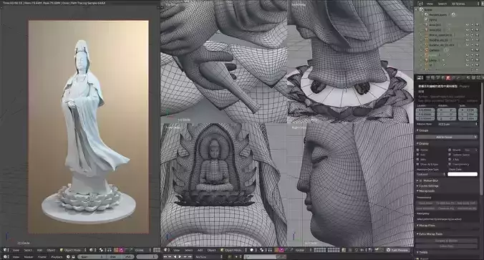Image resolution: width=484 pixels, height=260 pixels.
Task: Click the Add to Group button
Action: pos(447,137)
